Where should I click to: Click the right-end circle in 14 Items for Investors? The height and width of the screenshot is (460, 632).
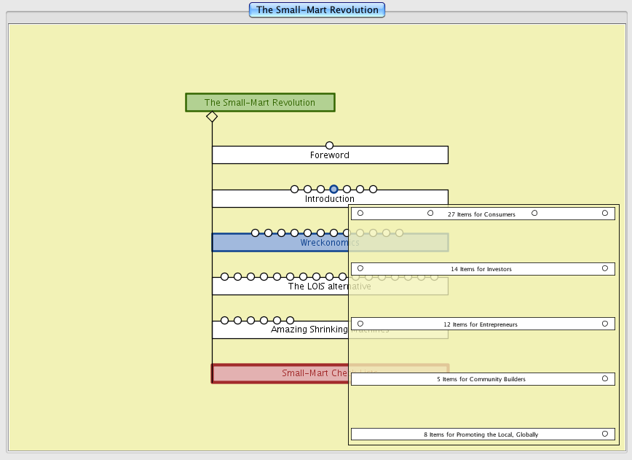(604, 268)
